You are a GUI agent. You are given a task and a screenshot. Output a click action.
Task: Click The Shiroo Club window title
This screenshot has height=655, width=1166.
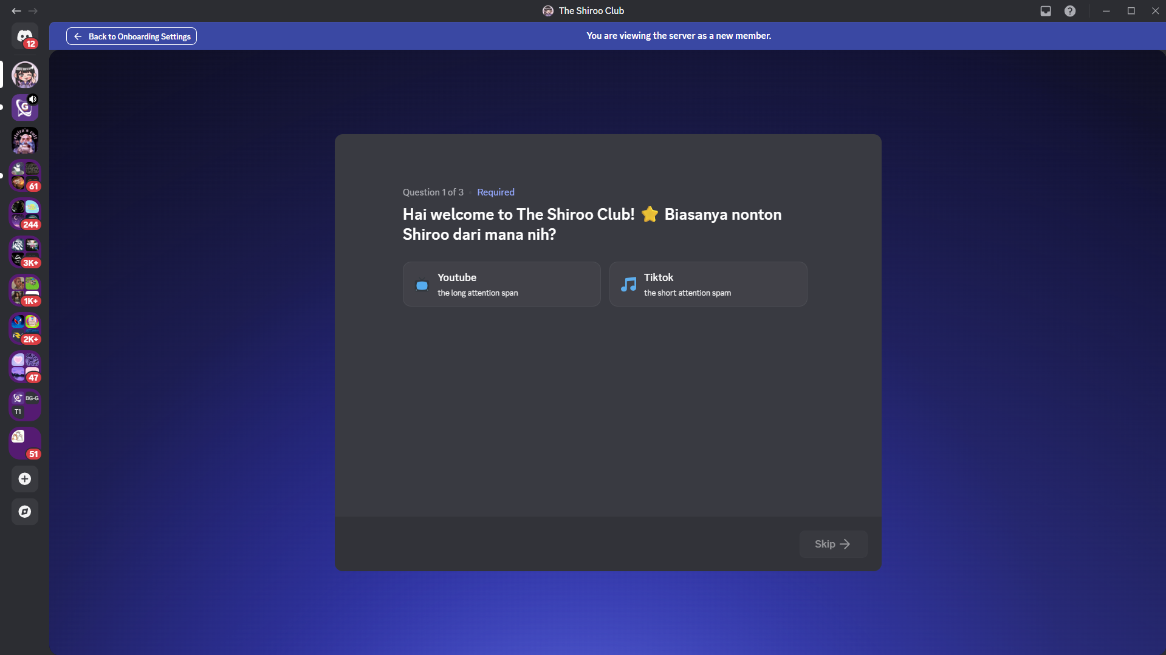pyautogui.click(x=591, y=11)
